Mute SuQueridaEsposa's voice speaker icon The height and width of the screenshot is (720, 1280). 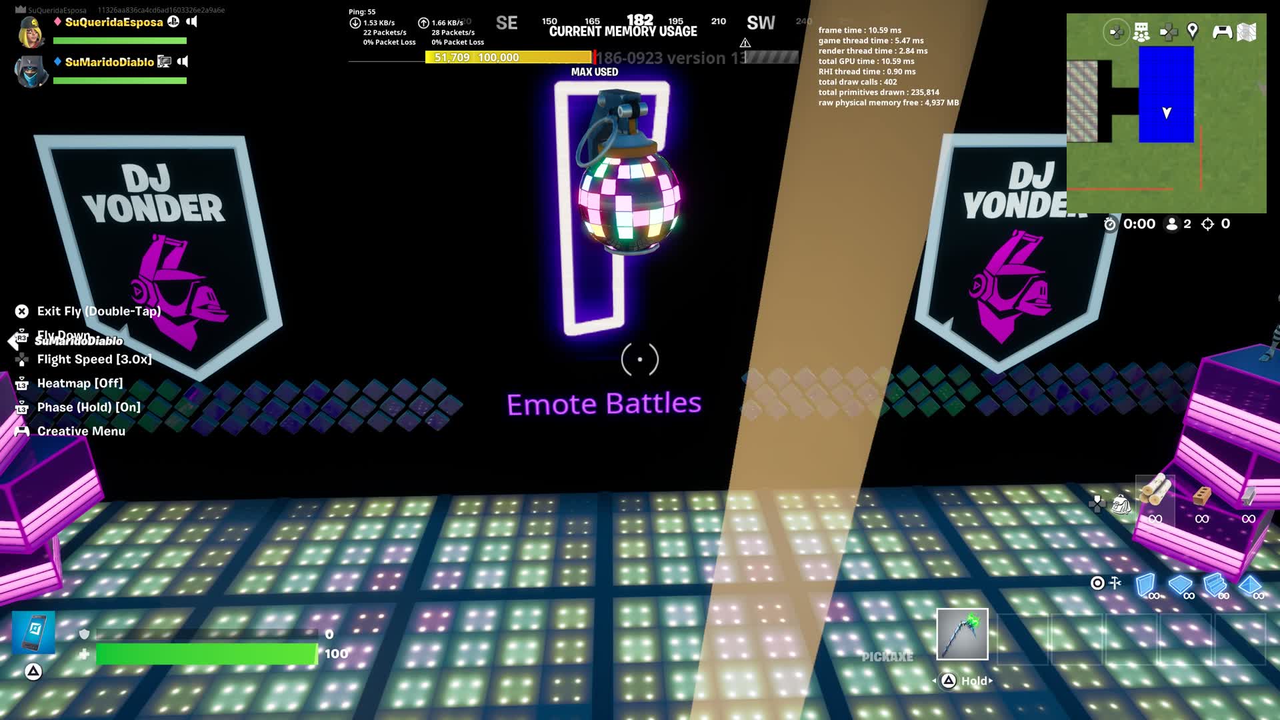[192, 21]
